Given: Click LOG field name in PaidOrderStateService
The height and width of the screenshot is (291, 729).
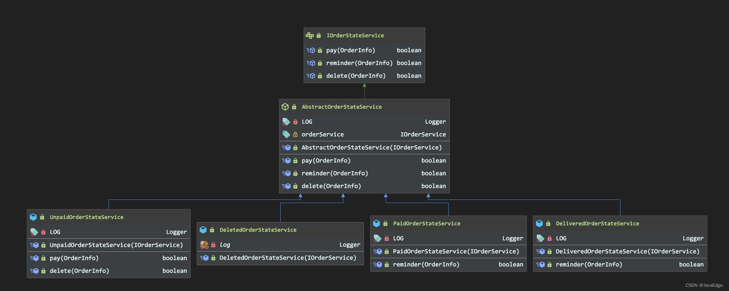Looking at the screenshot, I should coord(398,238).
